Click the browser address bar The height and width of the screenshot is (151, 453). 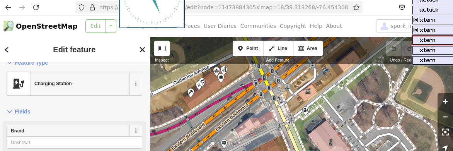pyautogui.click(x=219, y=7)
